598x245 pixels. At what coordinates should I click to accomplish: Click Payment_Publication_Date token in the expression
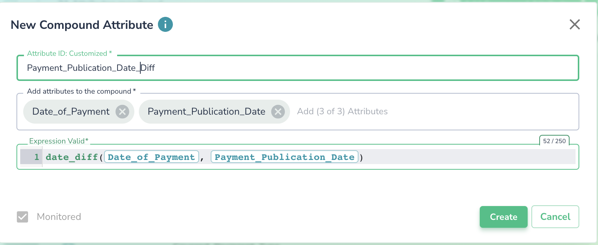(284, 157)
